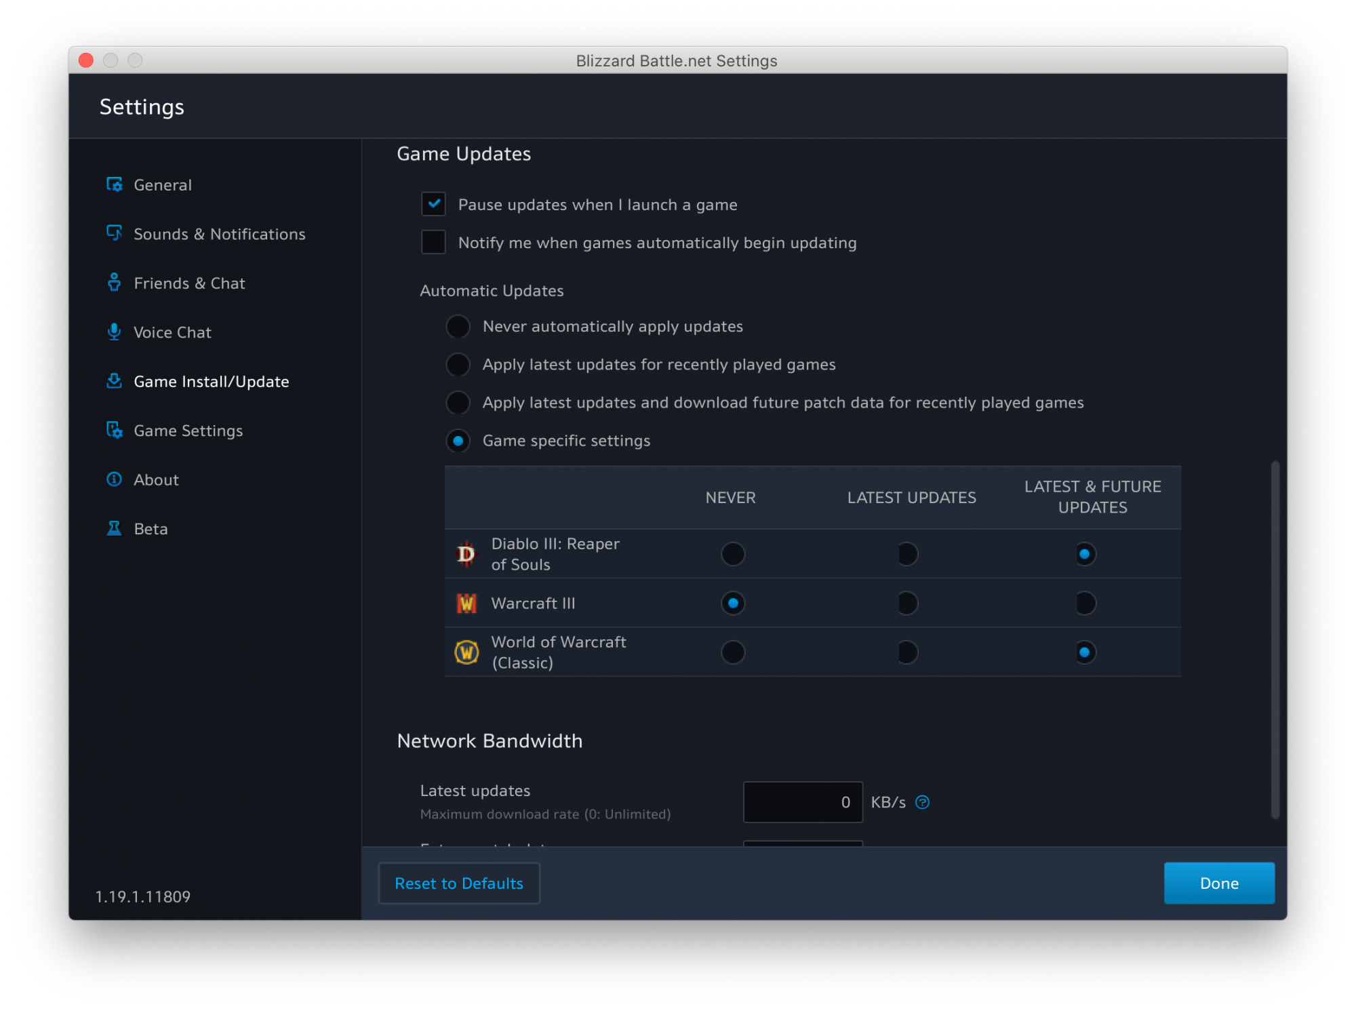Uncheck Pause updates when I launch a game
The height and width of the screenshot is (1011, 1356).
[x=433, y=204]
